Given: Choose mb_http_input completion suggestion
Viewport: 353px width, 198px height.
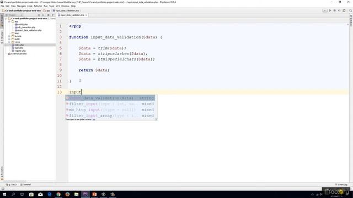Looking at the screenshot, I should pyautogui.click(x=110, y=110).
